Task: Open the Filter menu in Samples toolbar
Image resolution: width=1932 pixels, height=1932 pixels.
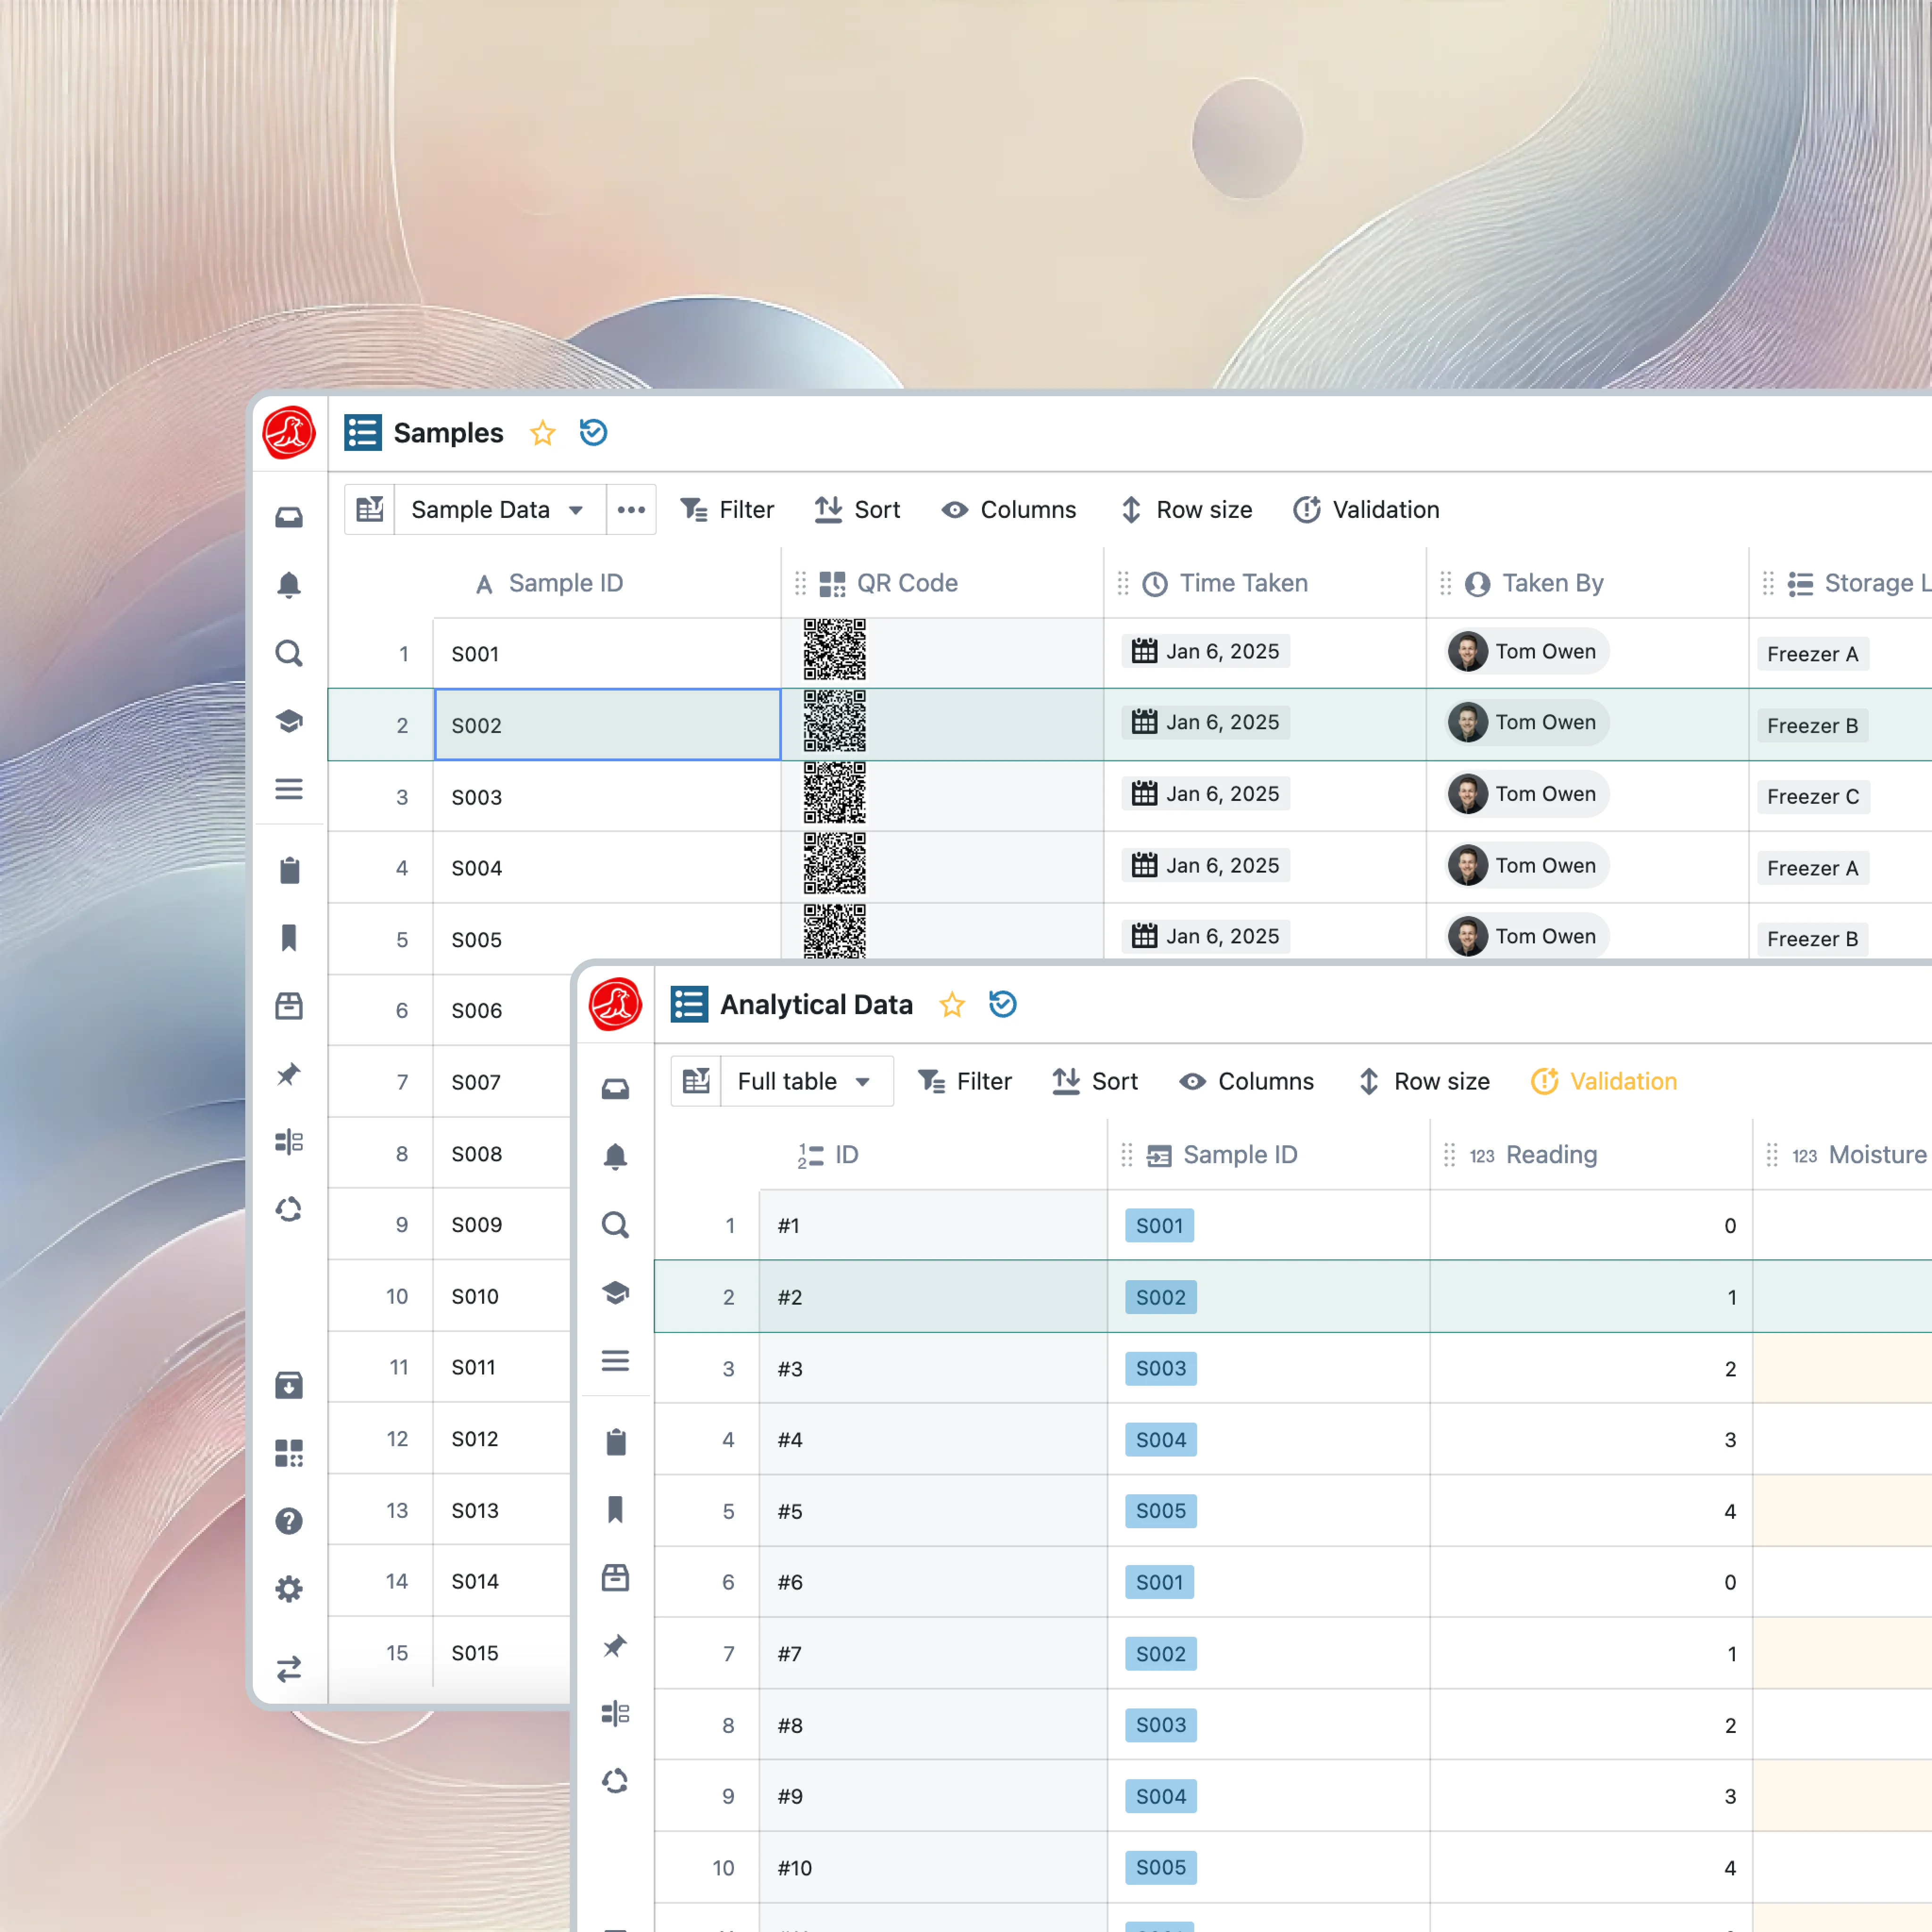Action: click(x=728, y=510)
